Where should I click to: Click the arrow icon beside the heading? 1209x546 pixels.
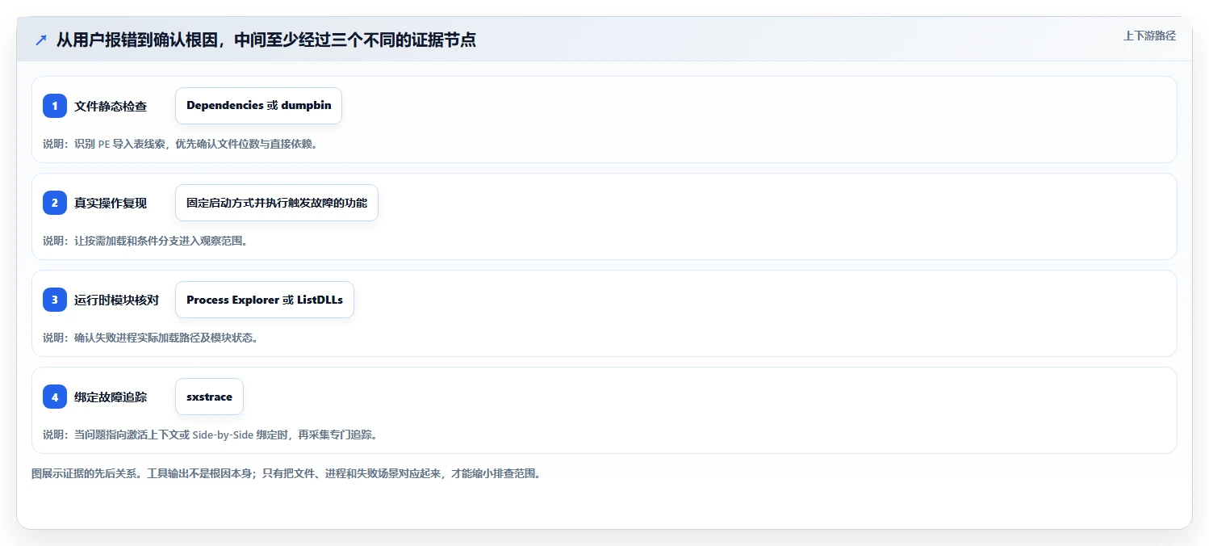[40, 40]
